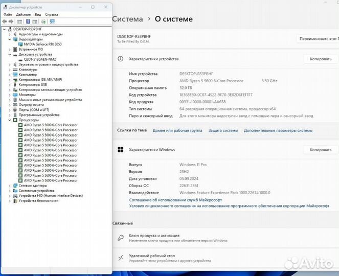Copy device specifications with Копировать button
Screen dimensions: 339x276
point(321,59)
